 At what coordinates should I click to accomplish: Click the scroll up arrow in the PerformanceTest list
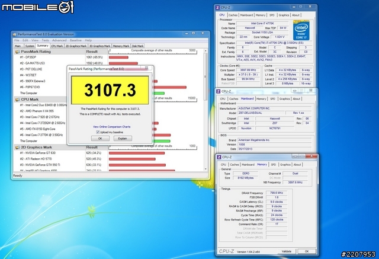pyautogui.click(x=205, y=51)
